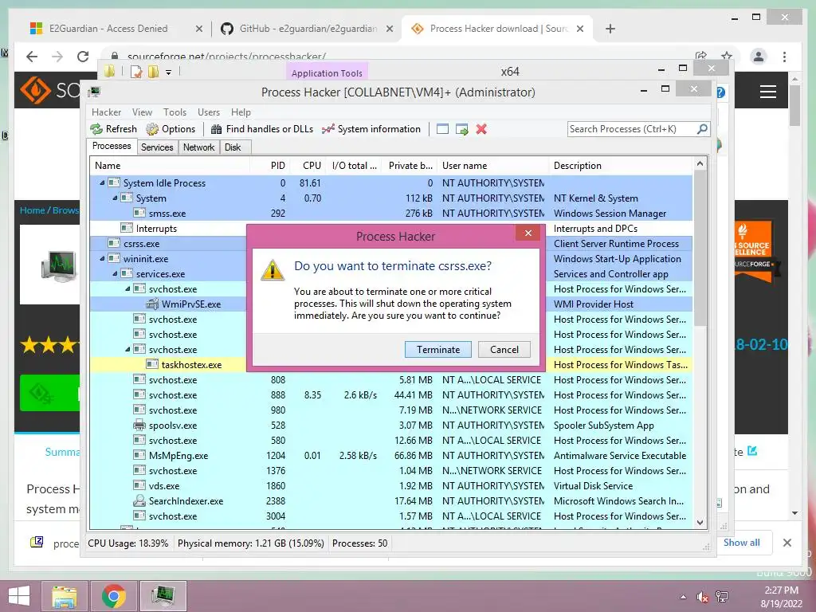Collapse the svchost.exe node above taskhostex.exe
Screen dimensions: 816x612
point(127,350)
